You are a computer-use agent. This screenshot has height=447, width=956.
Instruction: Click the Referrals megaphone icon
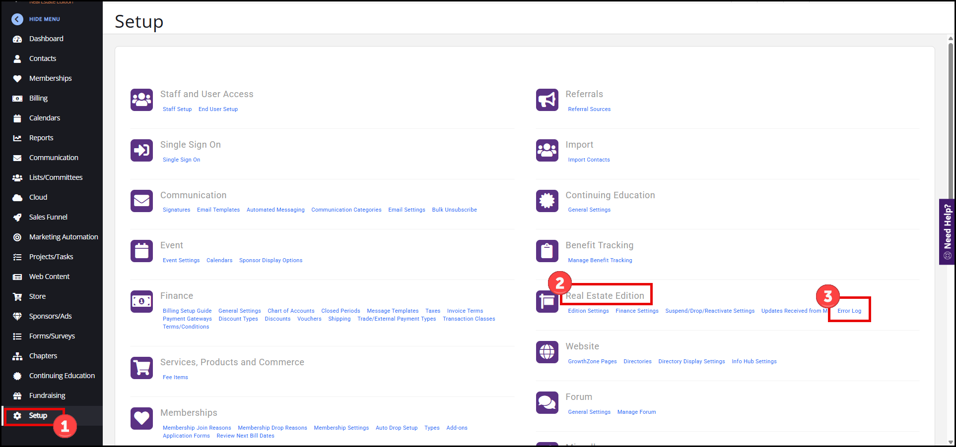point(547,100)
